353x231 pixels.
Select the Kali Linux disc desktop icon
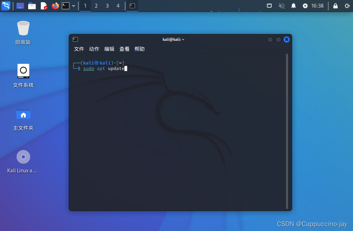point(22,161)
